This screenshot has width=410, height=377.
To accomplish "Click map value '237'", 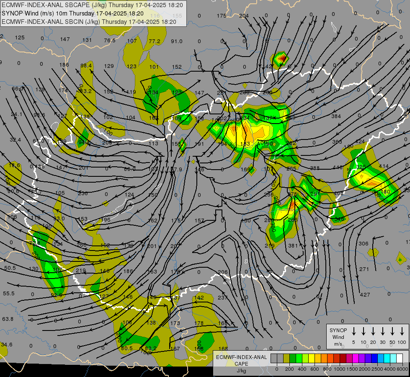I will click(222, 297).
